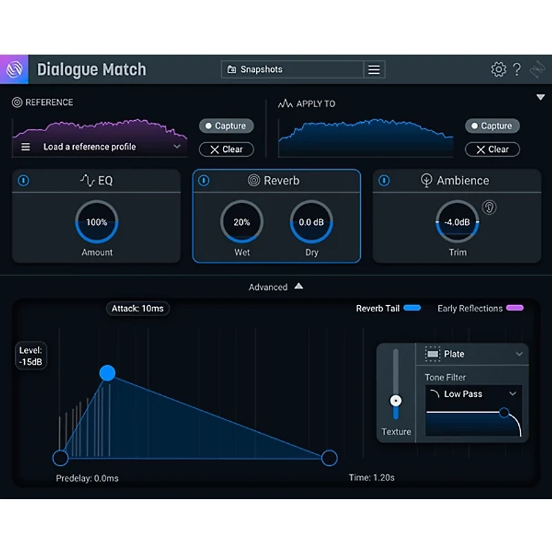Clear the Apply To capture
This screenshot has height=553, width=552.
[492, 149]
